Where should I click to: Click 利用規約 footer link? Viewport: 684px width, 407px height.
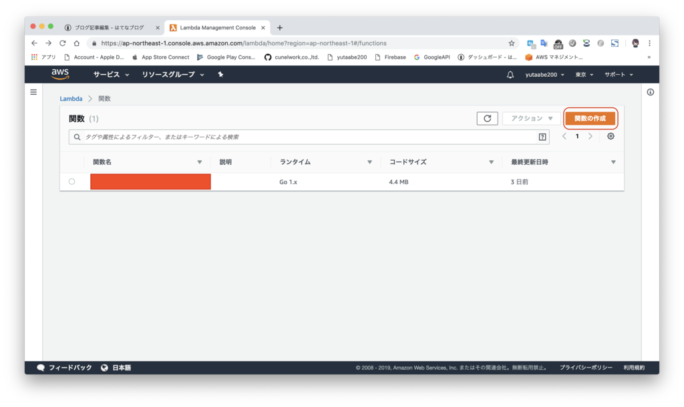coord(634,368)
